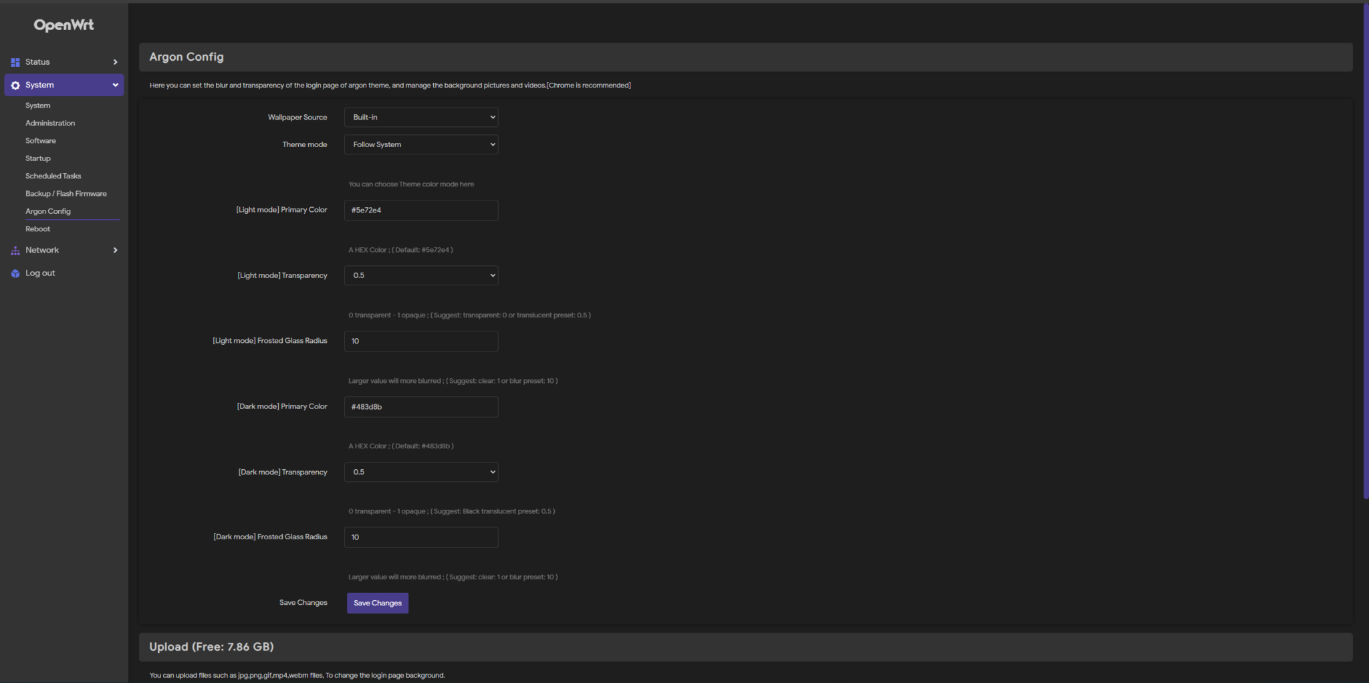This screenshot has height=683, width=1369.
Task: Click Dark mode Frosted Glass Radius field
Action: tap(421, 537)
